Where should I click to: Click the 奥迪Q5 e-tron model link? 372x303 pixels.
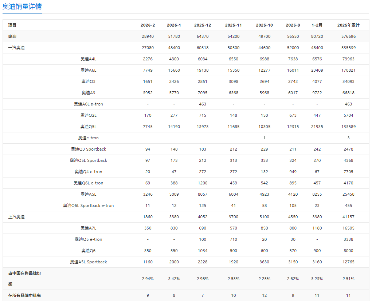[88, 239]
